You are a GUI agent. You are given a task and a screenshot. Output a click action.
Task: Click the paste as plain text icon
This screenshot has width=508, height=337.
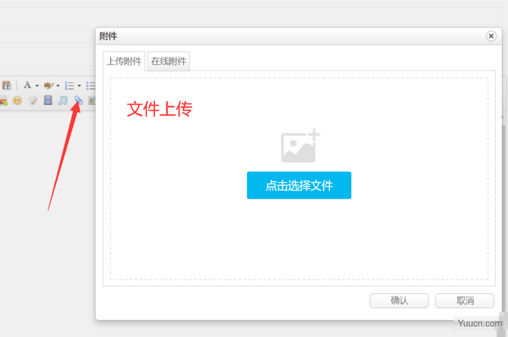click(x=7, y=85)
